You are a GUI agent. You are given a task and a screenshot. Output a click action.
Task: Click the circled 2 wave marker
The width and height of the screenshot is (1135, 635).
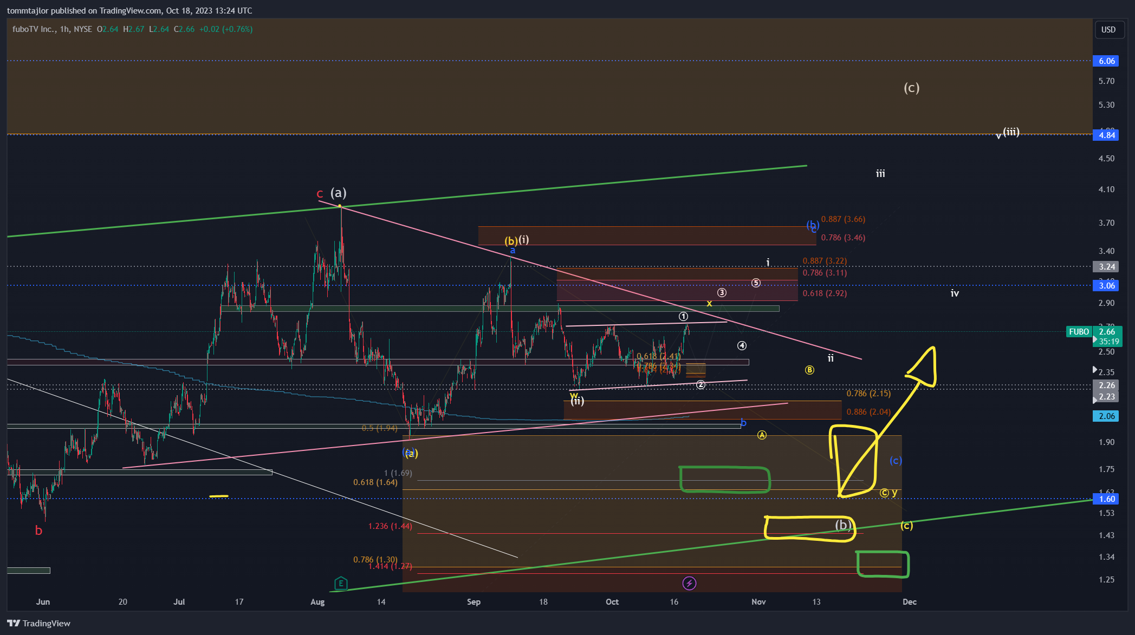click(701, 384)
